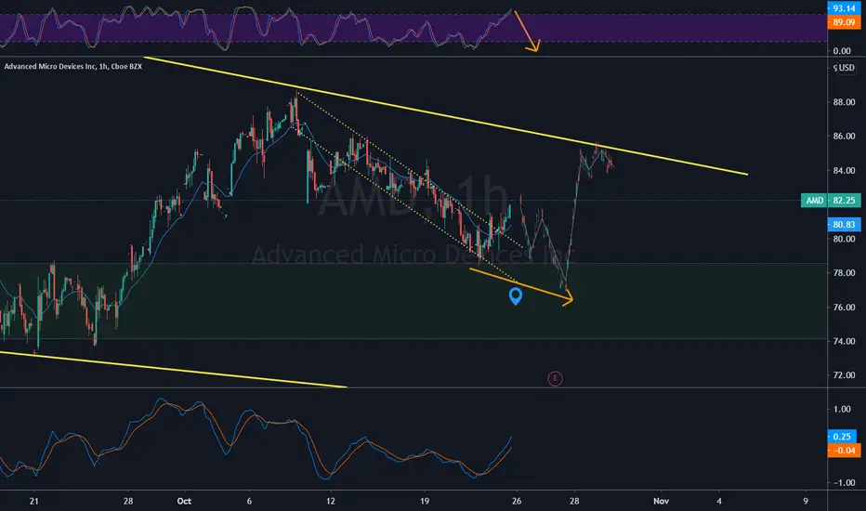Image resolution: width=866 pixels, height=511 pixels.
Task: Click the 84.00 price axis label
Action: [x=844, y=171]
